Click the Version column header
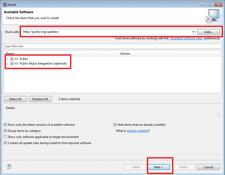This screenshot has height=175, width=225. click(149, 54)
